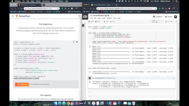Open Trash from the Dock
Image resolution: width=189 pixels, height=106 pixels.
[x=134, y=103]
